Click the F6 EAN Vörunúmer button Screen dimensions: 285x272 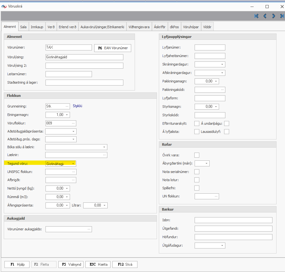113,48
